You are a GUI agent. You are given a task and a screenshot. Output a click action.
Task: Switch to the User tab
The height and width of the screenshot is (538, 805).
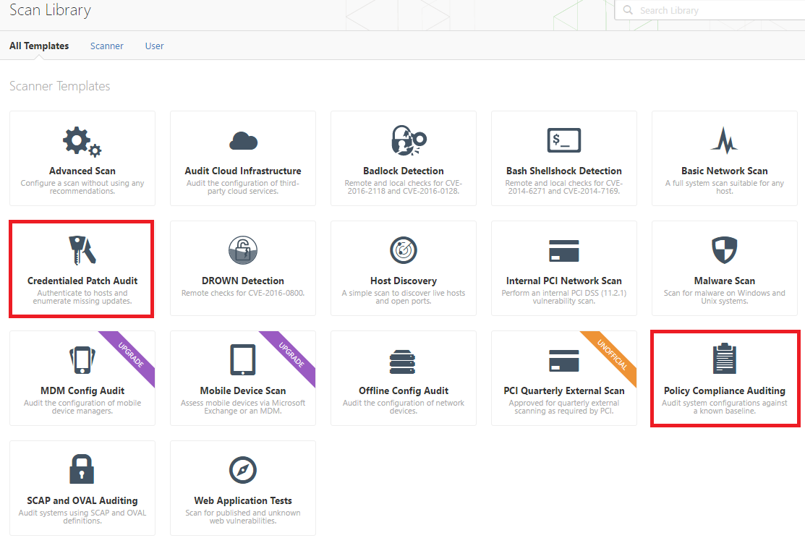[154, 46]
